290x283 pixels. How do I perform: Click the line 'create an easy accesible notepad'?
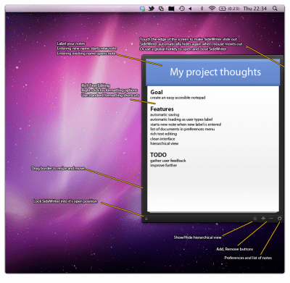pyautogui.click(x=178, y=98)
